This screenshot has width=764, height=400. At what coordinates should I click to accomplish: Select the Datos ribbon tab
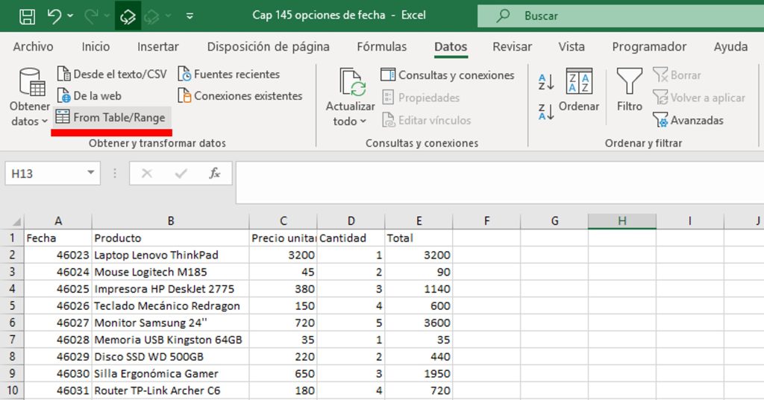coord(451,47)
